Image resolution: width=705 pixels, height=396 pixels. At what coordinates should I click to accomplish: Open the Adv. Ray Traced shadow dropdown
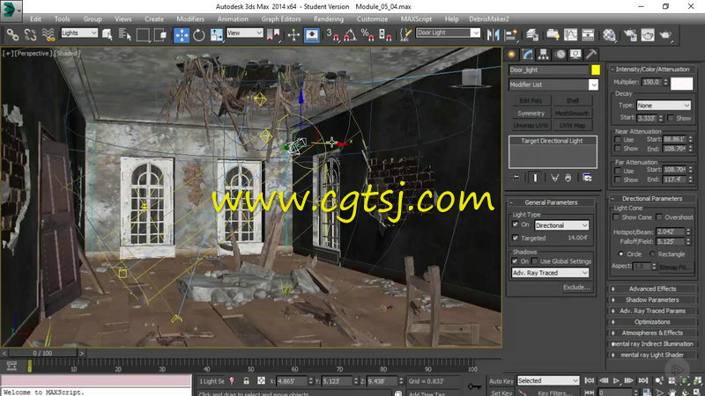point(550,273)
